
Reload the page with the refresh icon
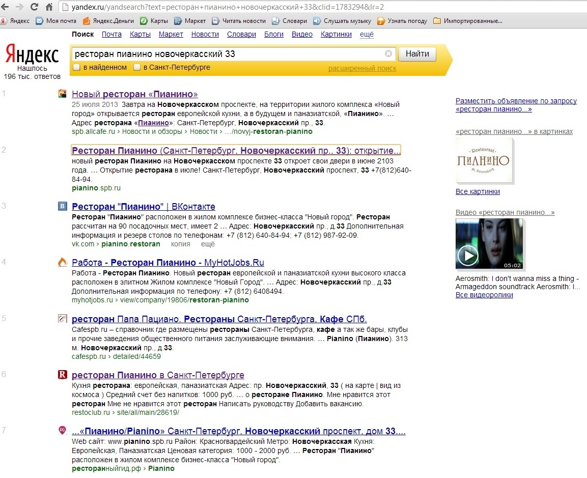tap(34, 7)
